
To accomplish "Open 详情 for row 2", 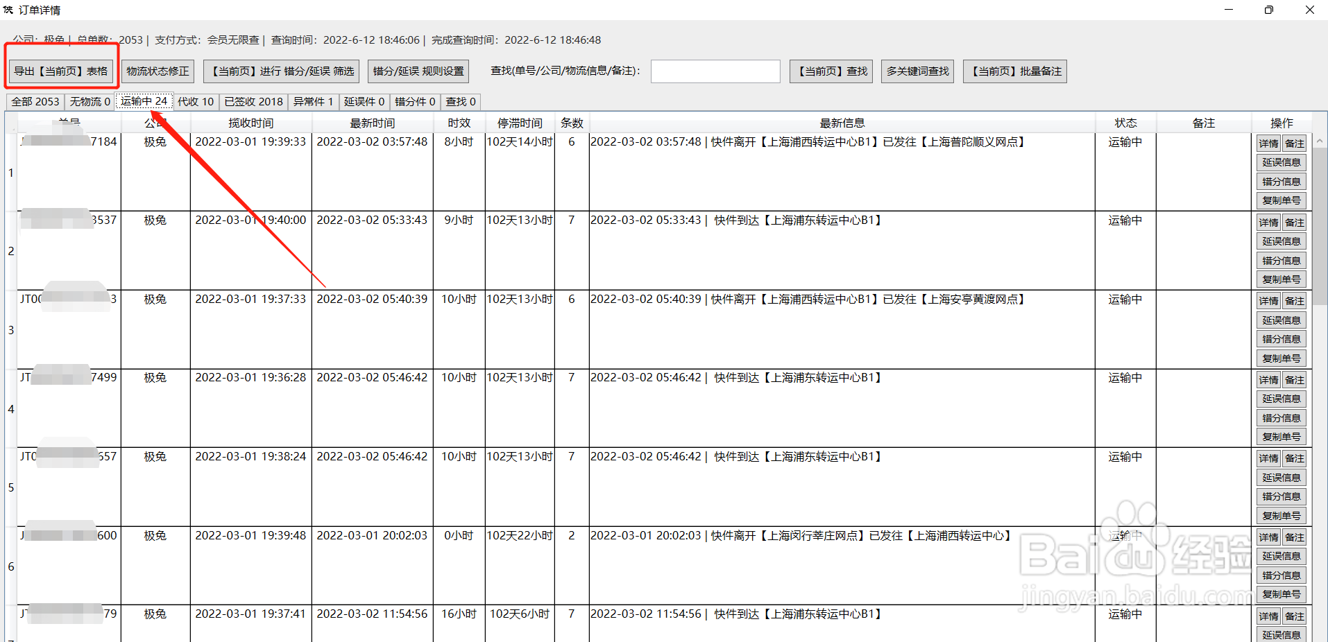I will click(1269, 223).
